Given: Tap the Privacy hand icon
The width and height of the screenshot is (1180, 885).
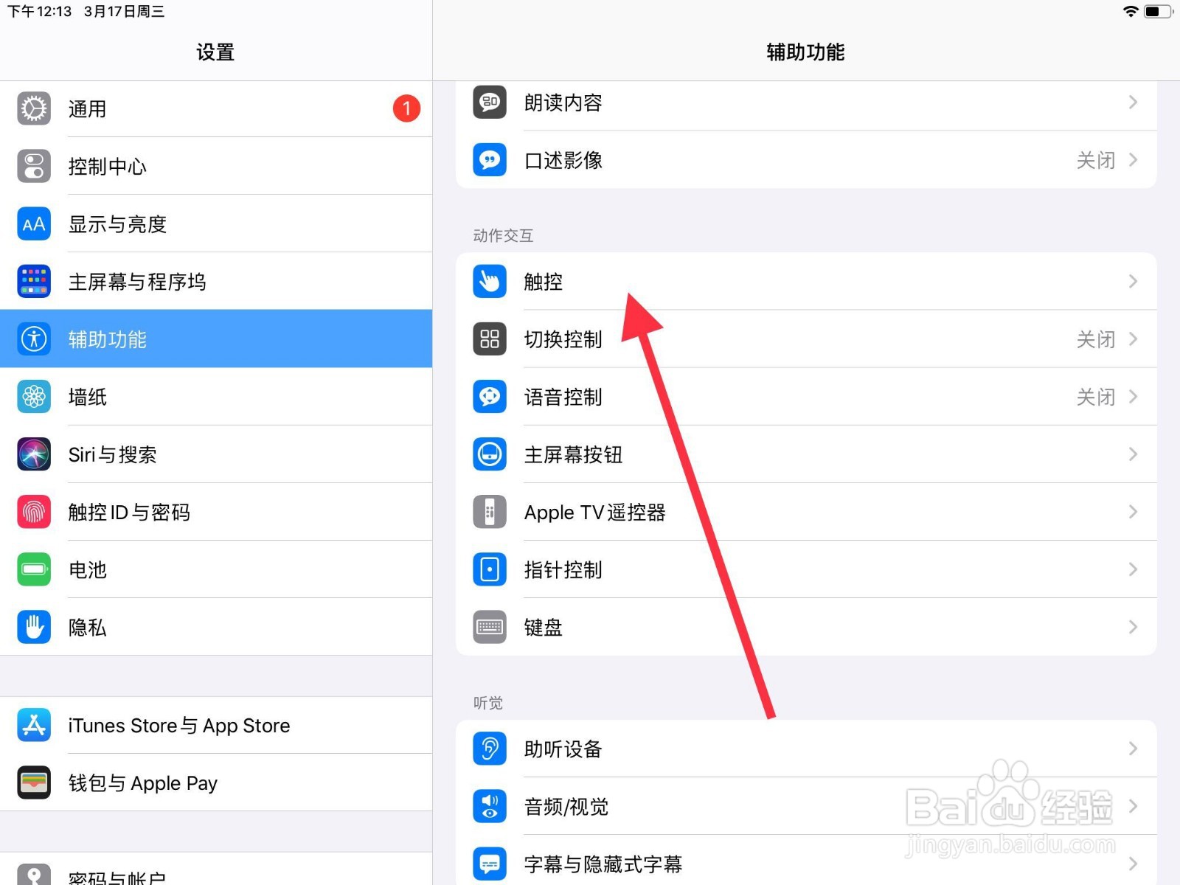Looking at the screenshot, I should (x=34, y=626).
